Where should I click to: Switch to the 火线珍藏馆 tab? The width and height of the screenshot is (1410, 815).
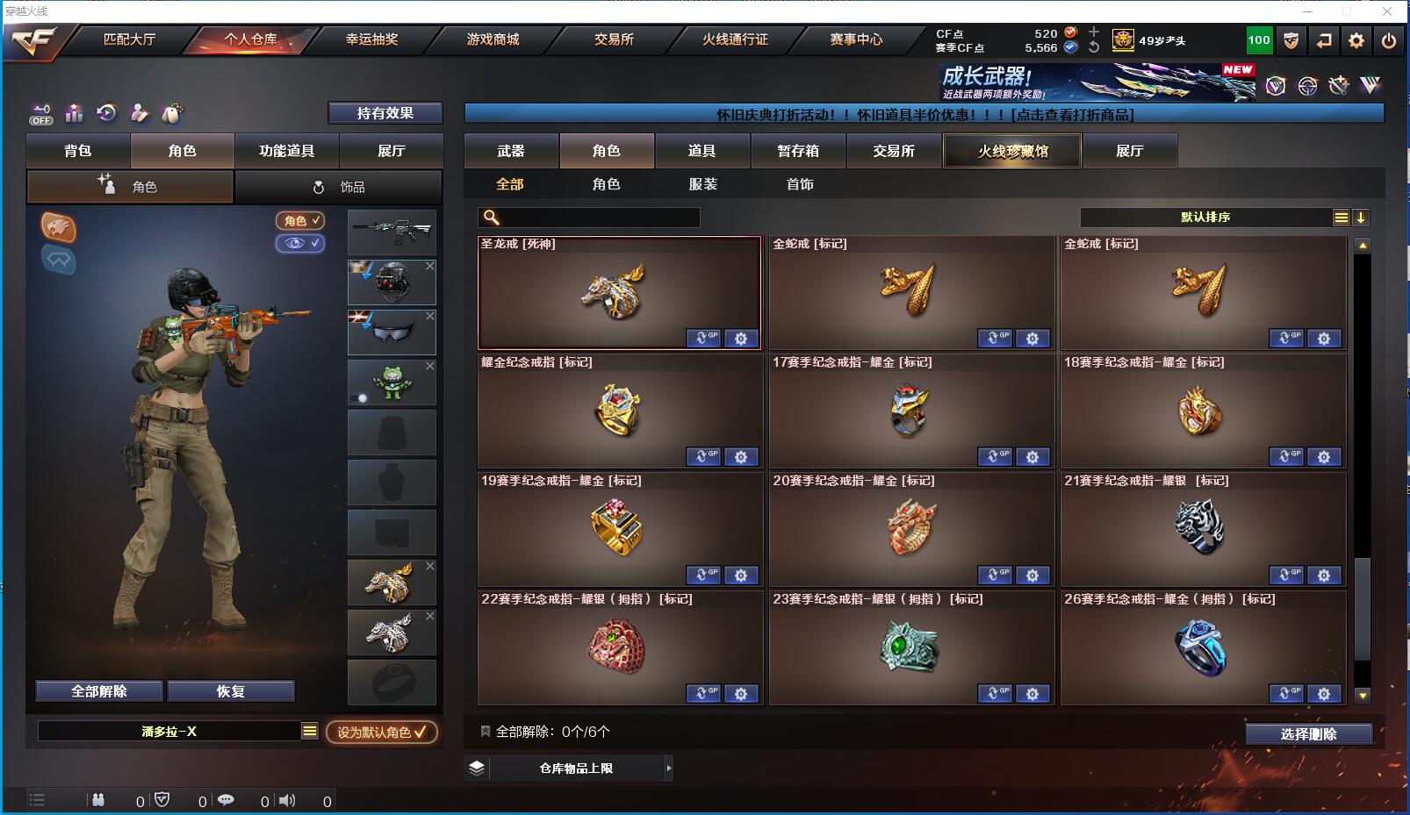pyautogui.click(x=1012, y=151)
